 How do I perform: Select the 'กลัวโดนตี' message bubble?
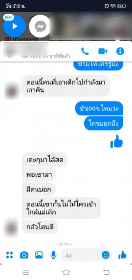pos(40,227)
